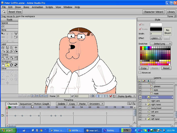Click the Reset button in Style panel

tap(166, 68)
